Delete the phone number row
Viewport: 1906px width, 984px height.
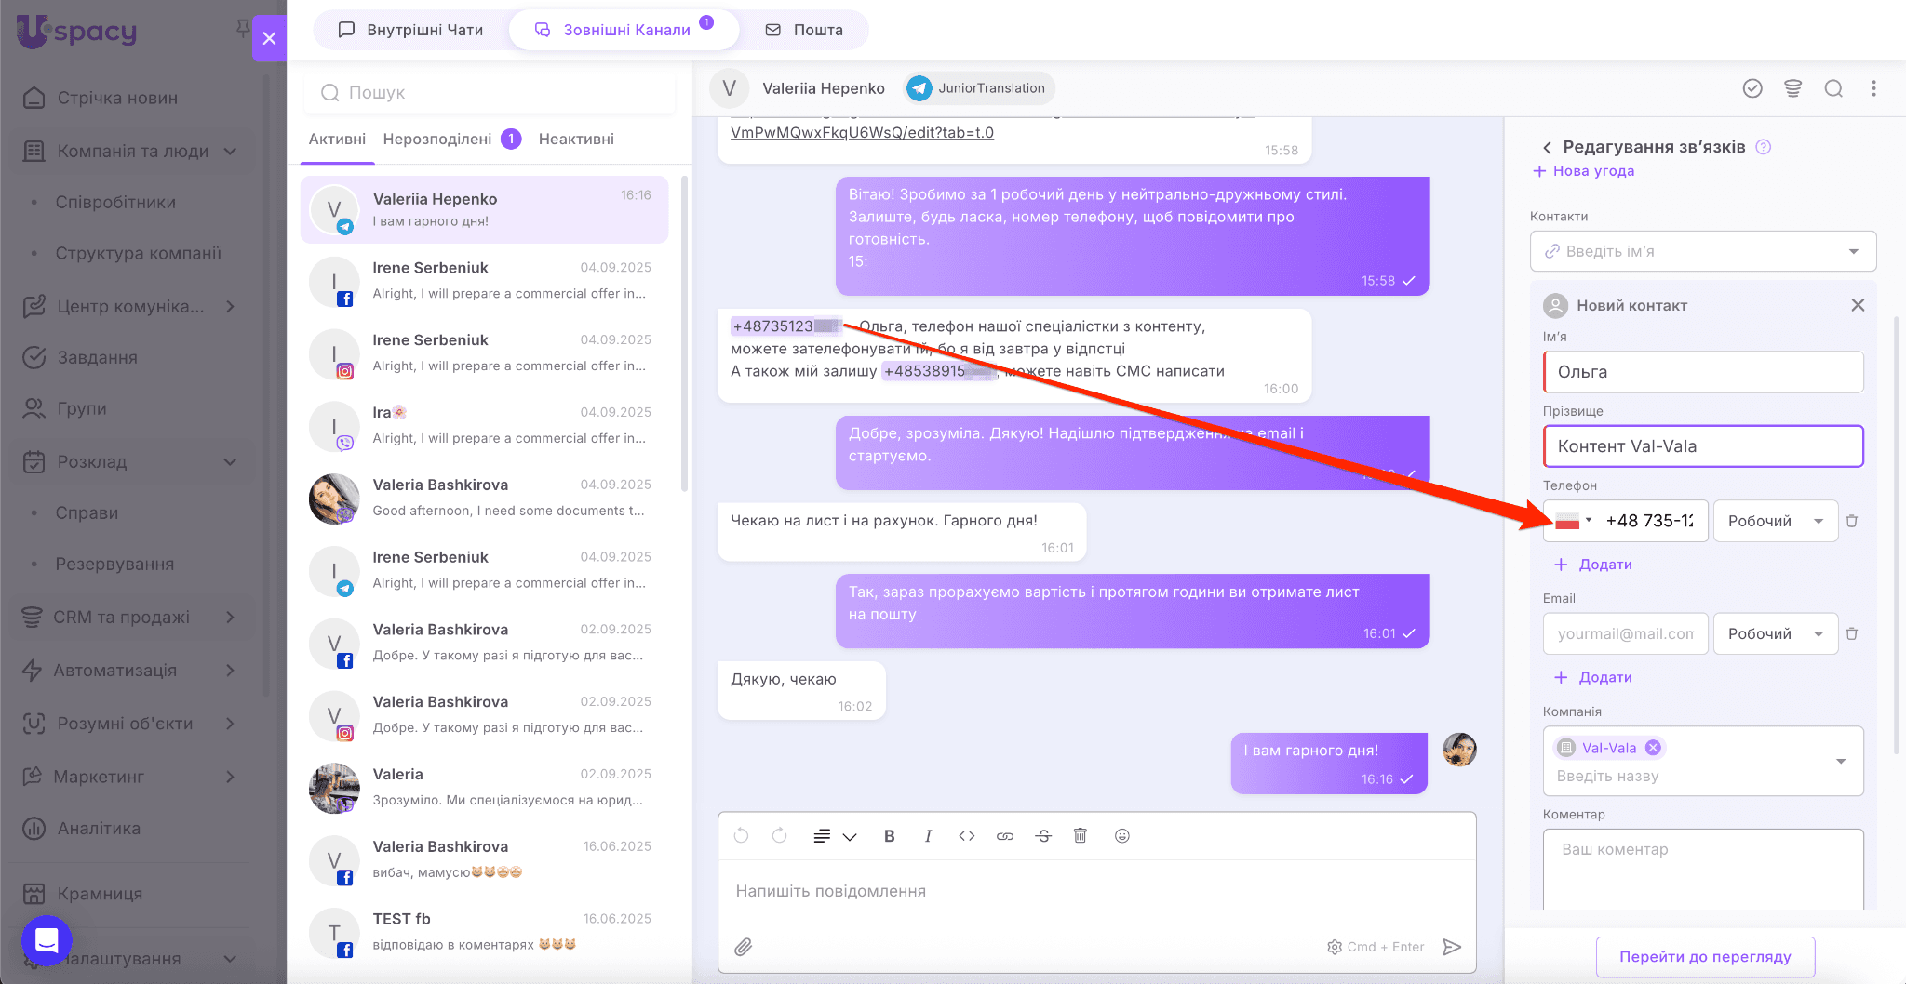pos(1852,521)
